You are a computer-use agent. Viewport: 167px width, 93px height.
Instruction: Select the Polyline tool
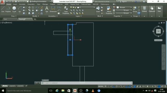8,9
